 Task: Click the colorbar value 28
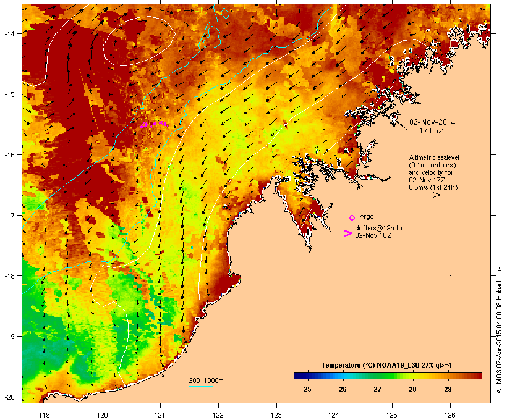coord(412,389)
